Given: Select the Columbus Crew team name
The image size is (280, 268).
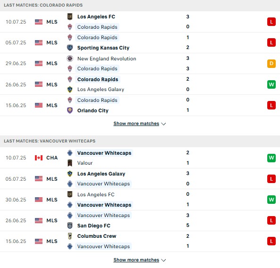Looking at the screenshot, I should click(97, 236).
